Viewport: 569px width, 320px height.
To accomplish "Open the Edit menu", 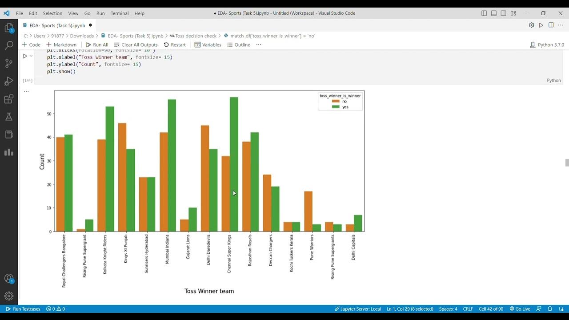I will (x=33, y=13).
